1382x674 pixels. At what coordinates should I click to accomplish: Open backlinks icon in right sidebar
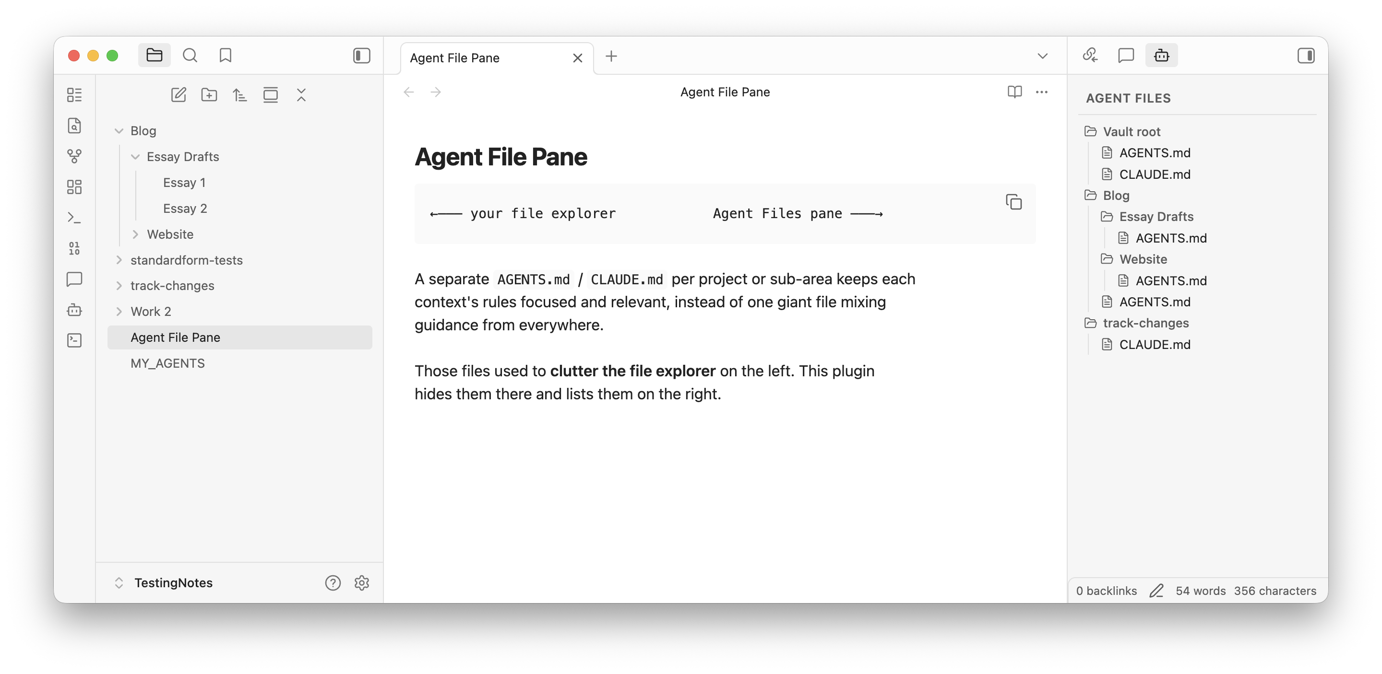click(x=1090, y=55)
